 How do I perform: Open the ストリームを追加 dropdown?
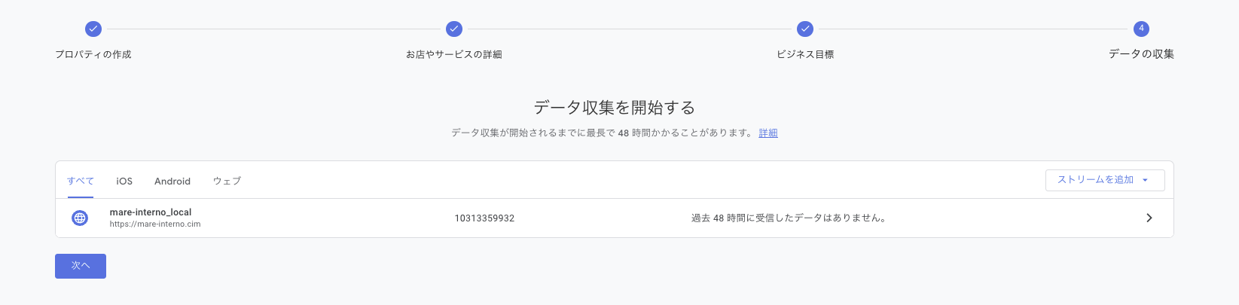coord(1096,180)
